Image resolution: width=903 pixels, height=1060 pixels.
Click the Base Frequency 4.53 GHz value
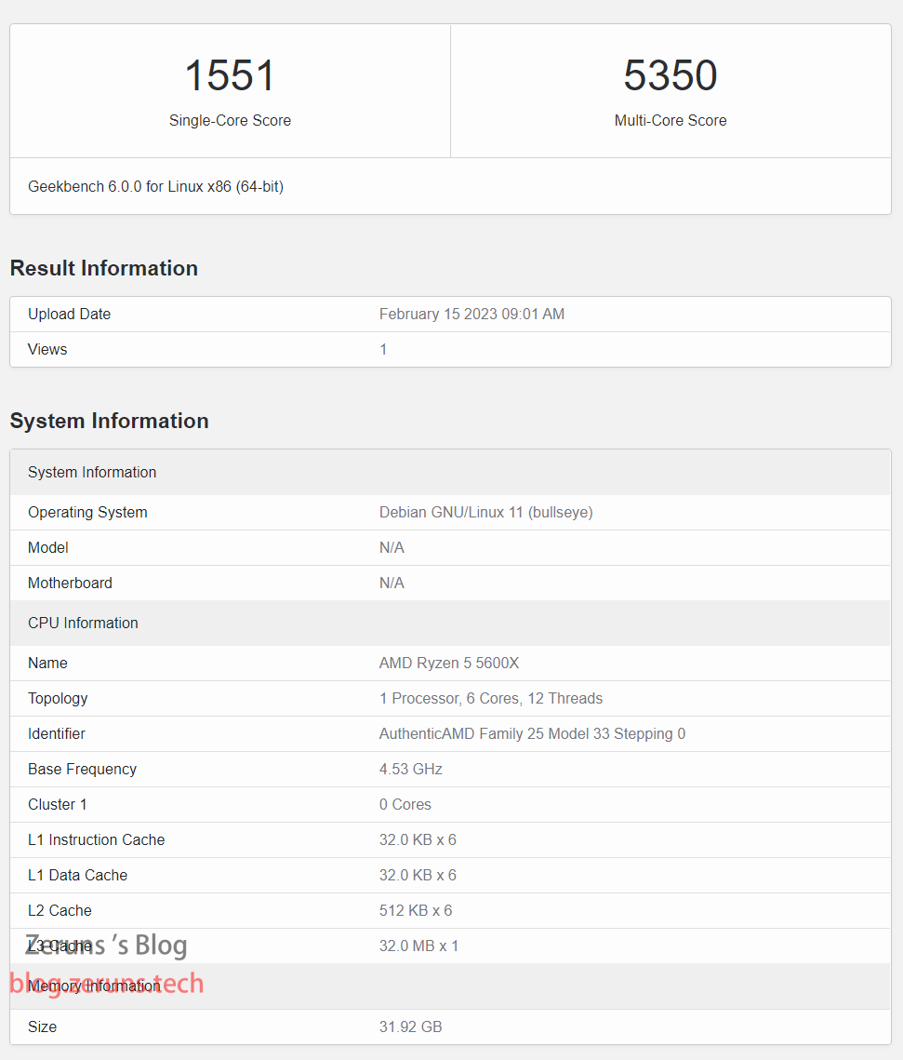pyautogui.click(x=410, y=770)
